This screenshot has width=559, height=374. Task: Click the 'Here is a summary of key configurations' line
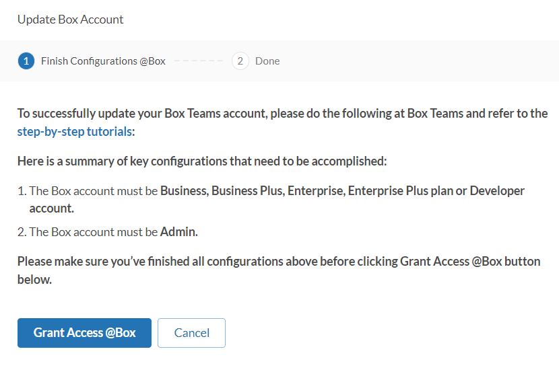202,161
